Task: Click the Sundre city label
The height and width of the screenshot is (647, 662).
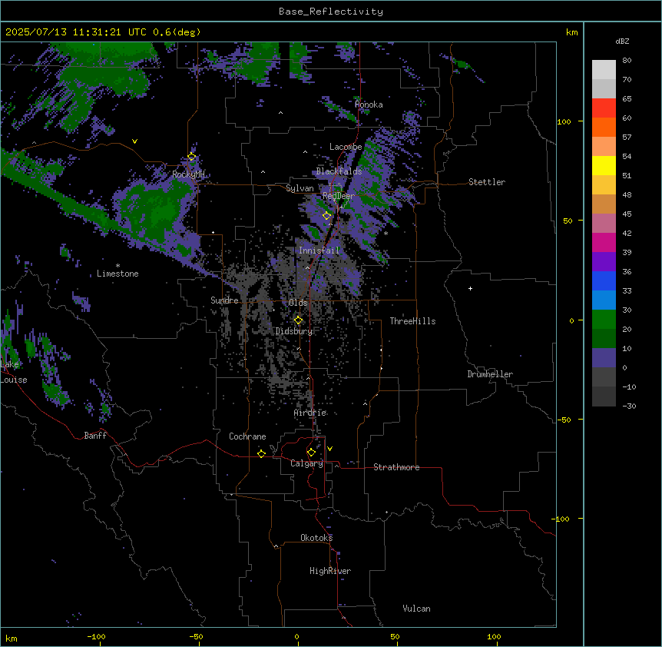Action: click(224, 300)
